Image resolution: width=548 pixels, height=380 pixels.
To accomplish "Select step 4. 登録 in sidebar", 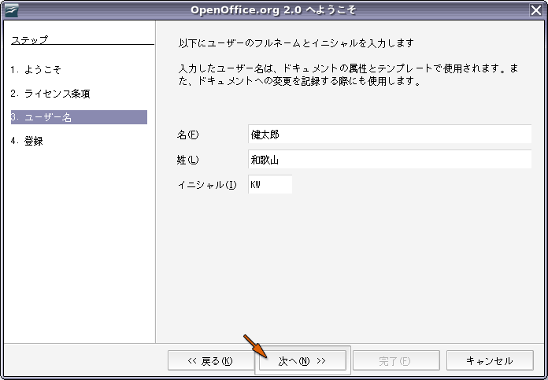I will coord(27,141).
